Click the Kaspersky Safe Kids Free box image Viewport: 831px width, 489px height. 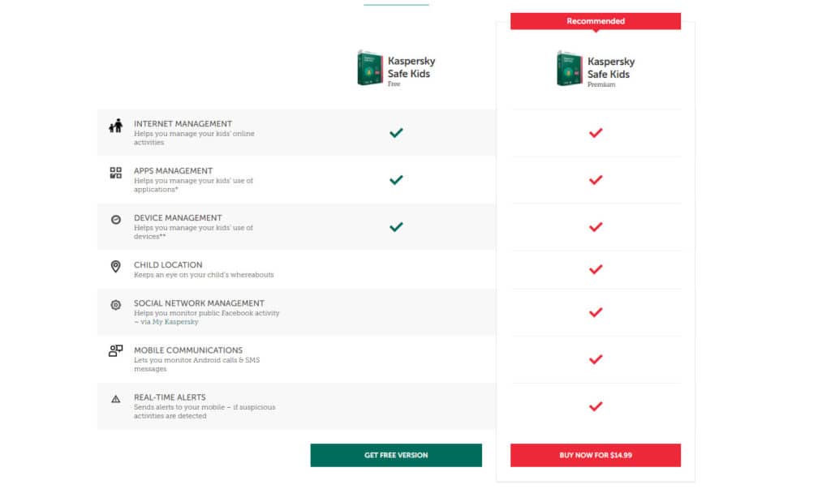[369, 68]
